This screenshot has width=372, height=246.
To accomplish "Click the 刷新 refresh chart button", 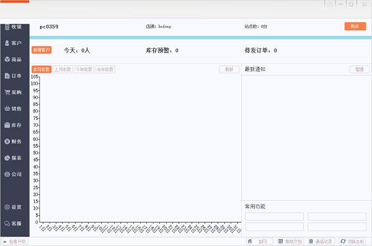I will pos(229,69).
